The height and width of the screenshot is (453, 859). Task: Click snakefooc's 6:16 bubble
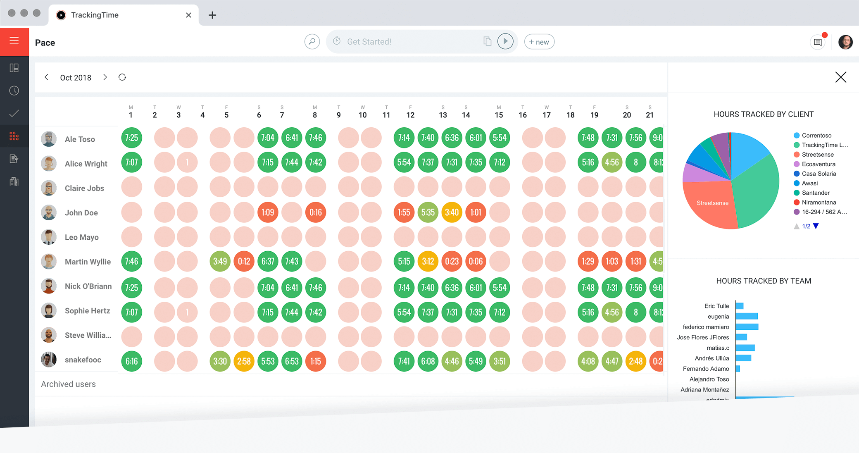coord(131,361)
